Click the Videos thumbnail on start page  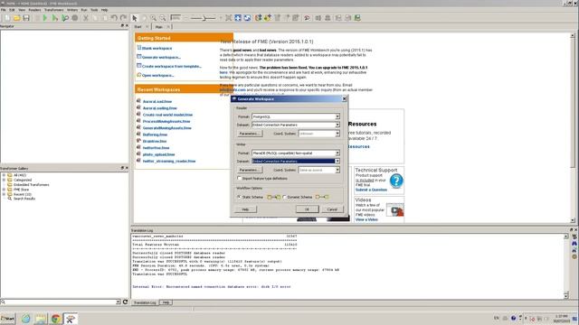click(394, 210)
